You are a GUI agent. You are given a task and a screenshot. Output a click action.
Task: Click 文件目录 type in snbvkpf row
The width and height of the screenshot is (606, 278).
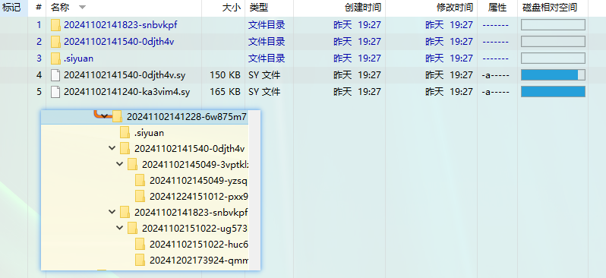coord(267,25)
